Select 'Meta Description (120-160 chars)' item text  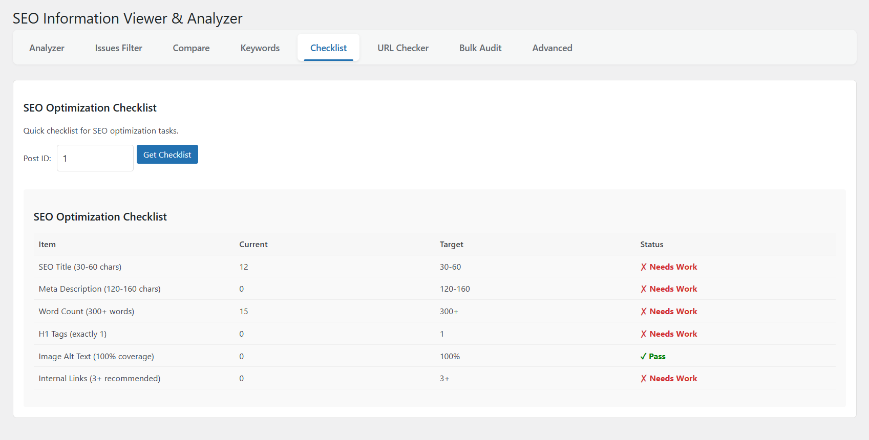99,289
